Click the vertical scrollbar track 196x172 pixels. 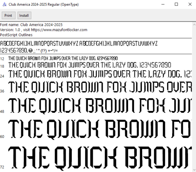(194, 97)
